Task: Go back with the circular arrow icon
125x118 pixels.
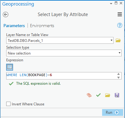Action: [x=6, y=14]
